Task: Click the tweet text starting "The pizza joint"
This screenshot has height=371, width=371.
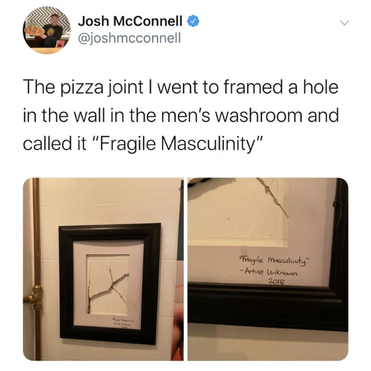Action: click(x=181, y=116)
